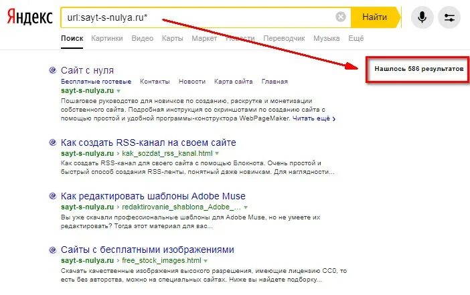Open the Бесплатные гостевые sitelink
Viewport: 470px width, 295px height.
(x=96, y=82)
